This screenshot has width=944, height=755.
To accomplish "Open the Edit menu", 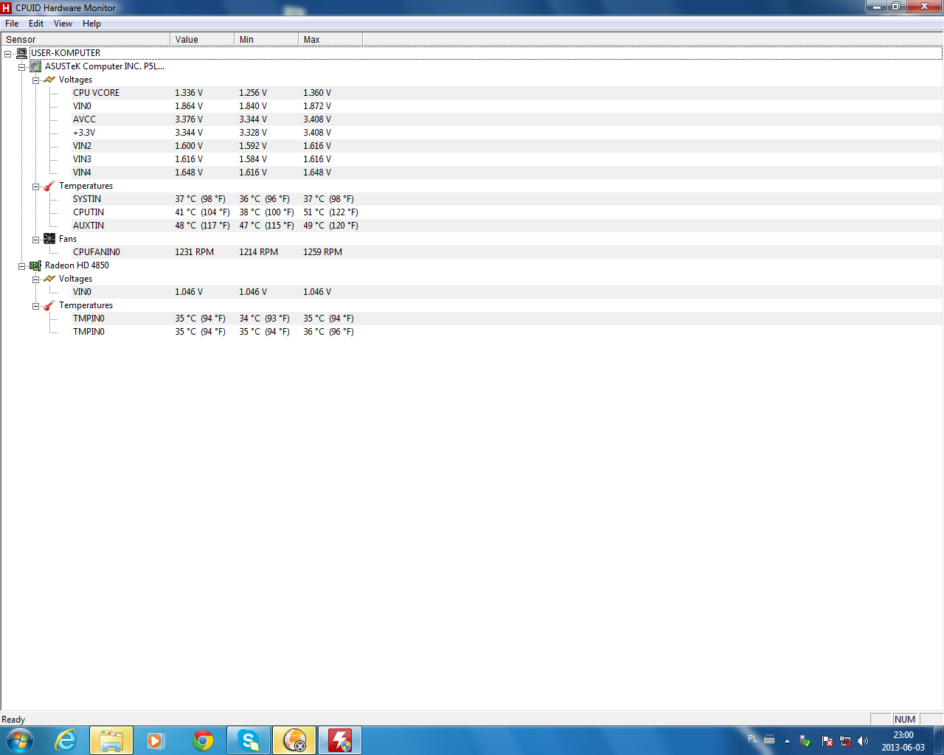I will 36,24.
